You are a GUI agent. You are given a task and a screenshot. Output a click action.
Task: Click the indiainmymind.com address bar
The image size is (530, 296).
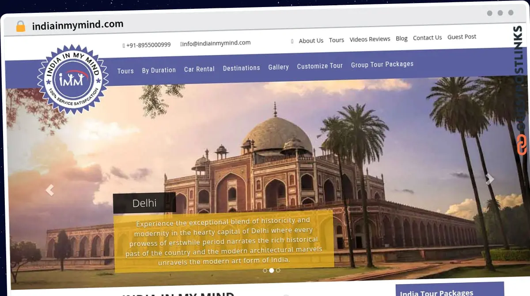78,25
